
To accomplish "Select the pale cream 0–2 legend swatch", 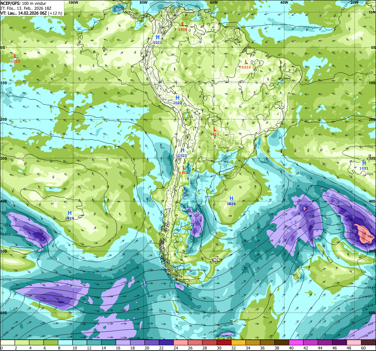I will 8,342.
